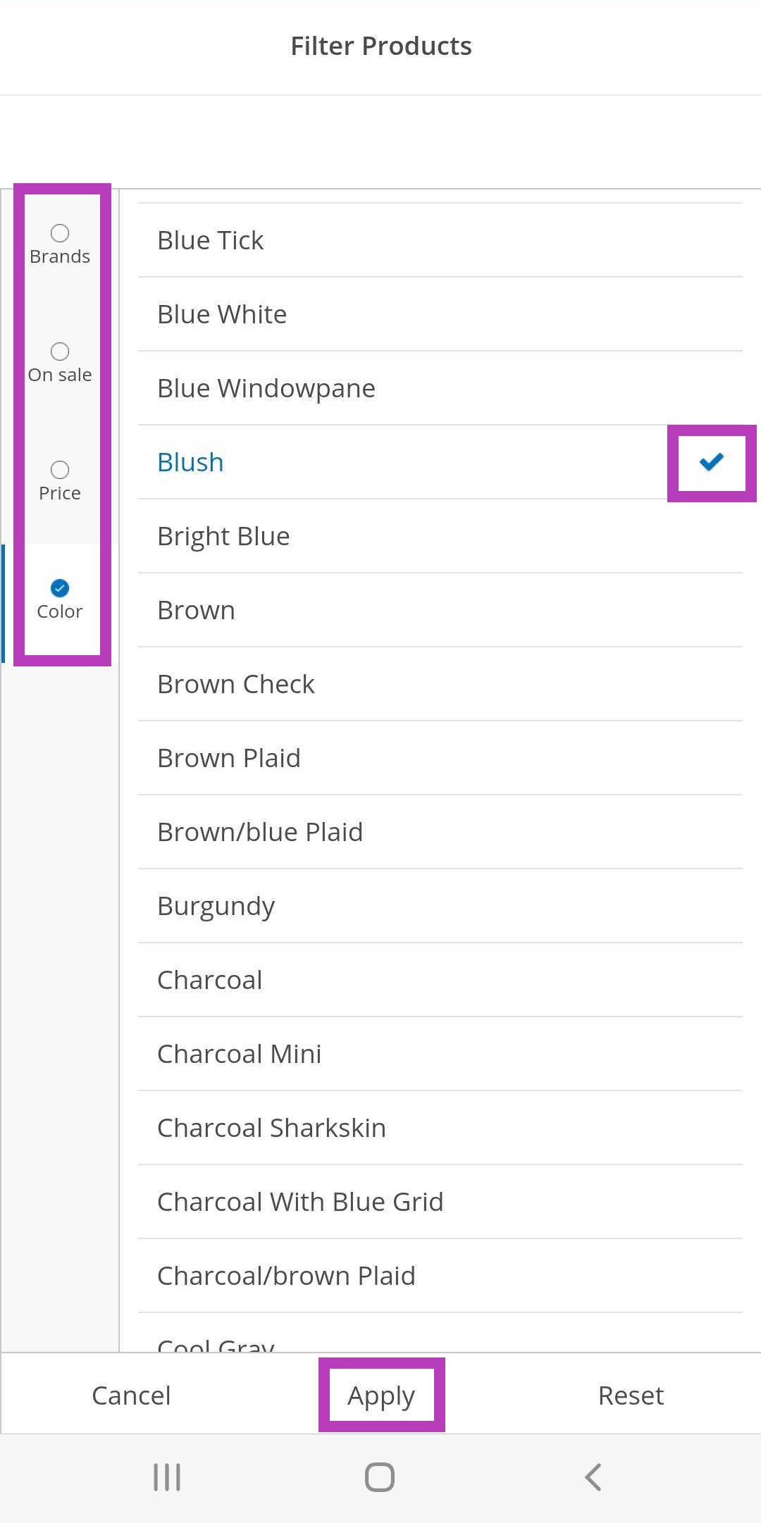The width and height of the screenshot is (761, 1523).
Task: Select the Brown color option
Action: click(196, 611)
